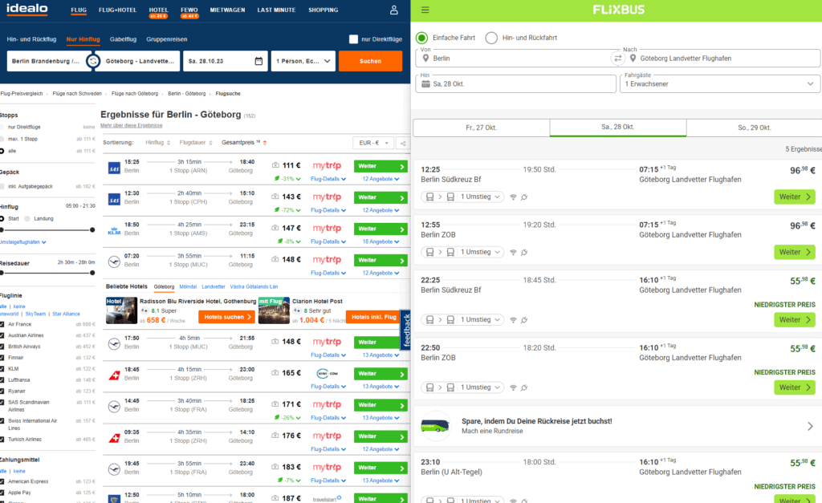
Task: Click 'Hotels inkl. Flug' button
Action: 373,317
